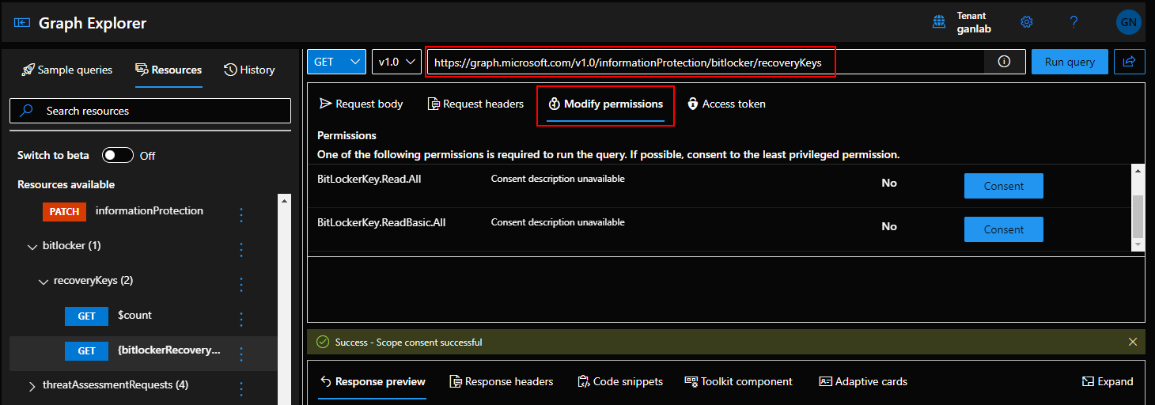Click the help question mark icon
The width and height of the screenshot is (1155, 405).
pos(1074,22)
